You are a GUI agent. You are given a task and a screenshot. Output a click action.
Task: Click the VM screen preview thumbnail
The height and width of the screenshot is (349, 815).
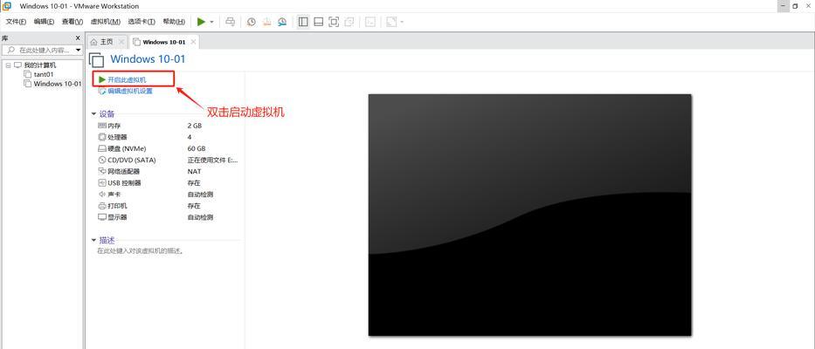click(x=530, y=215)
